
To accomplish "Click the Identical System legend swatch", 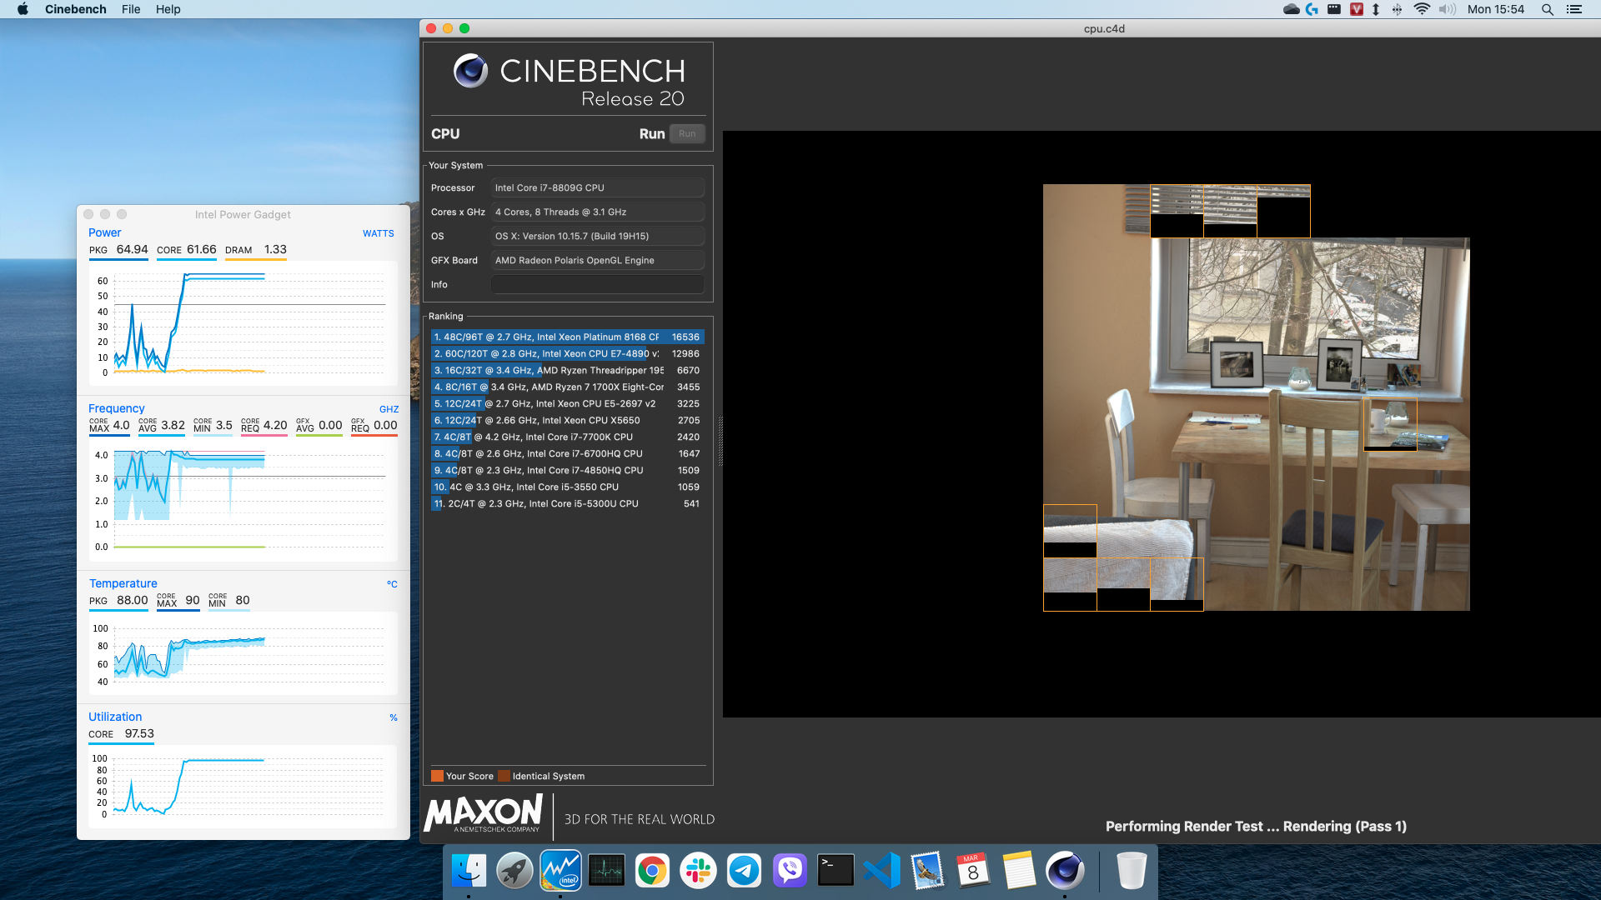I will coord(504,776).
